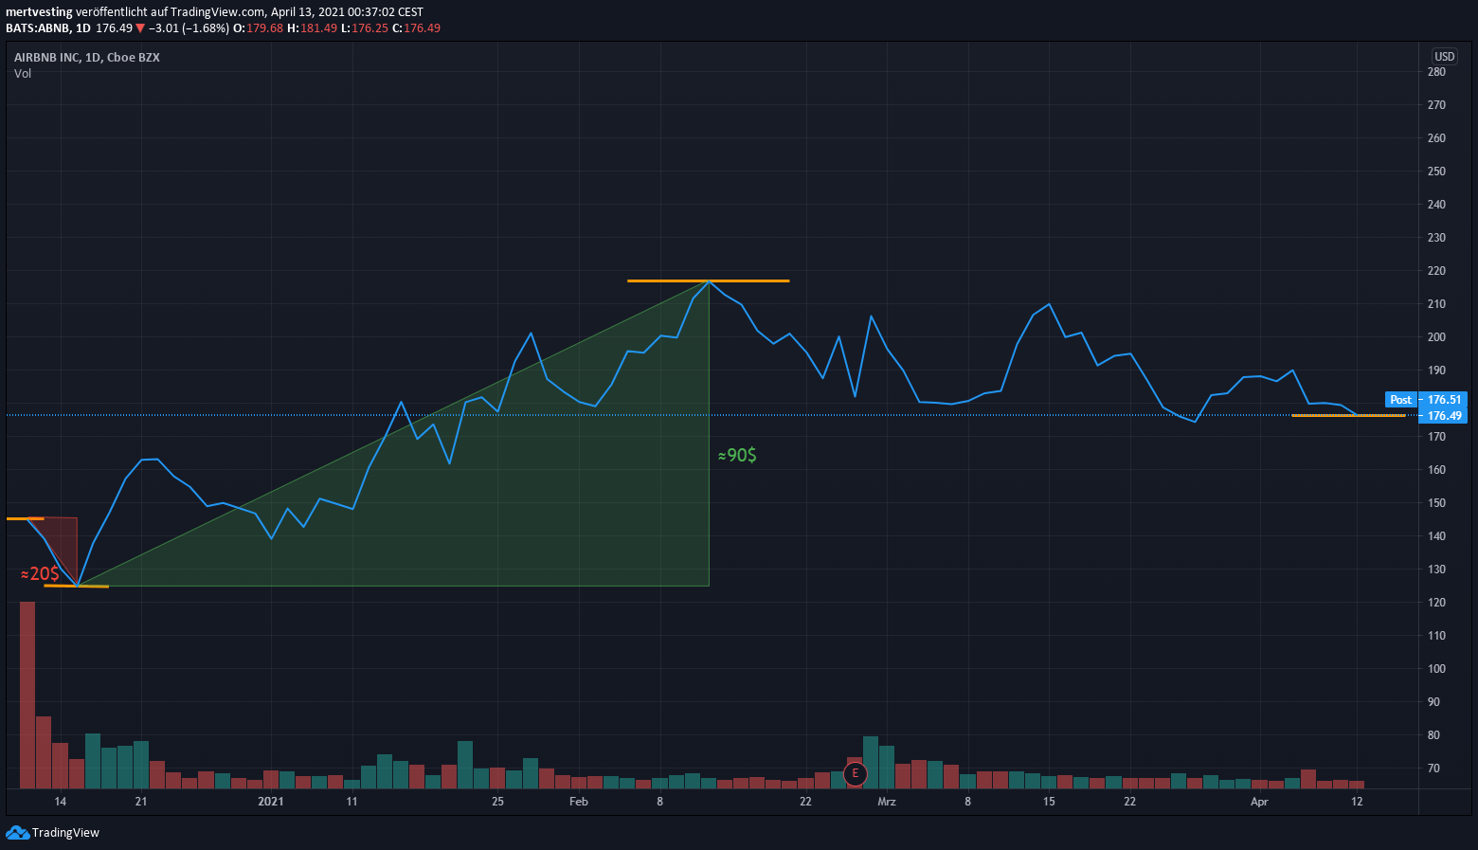Image resolution: width=1478 pixels, height=850 pixels.
Task: Click the 70 price scale value
Action: click(x=1433, y=769)
